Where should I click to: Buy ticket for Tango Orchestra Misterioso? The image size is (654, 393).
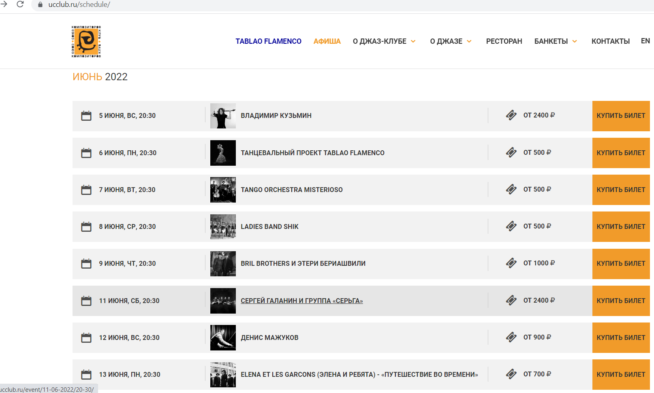coord(621,190)
